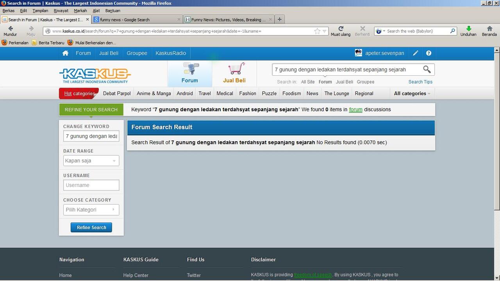Viewport: 500px width, 281px height.
Task: Click the user avatar next to apeter.sevenpan
Action: point(358,53)
